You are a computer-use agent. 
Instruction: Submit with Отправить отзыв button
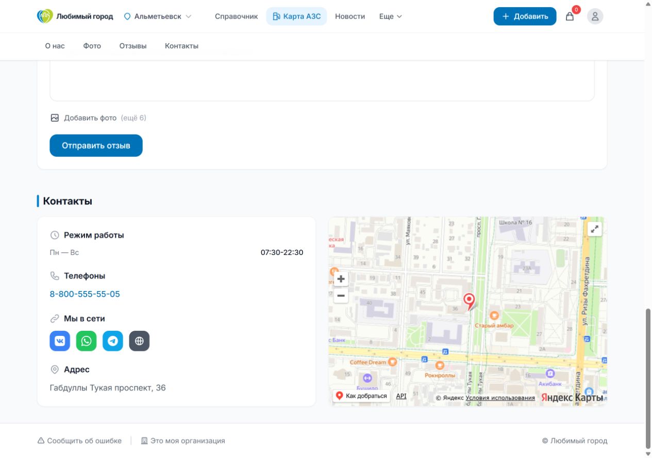[x=96, y=146]
